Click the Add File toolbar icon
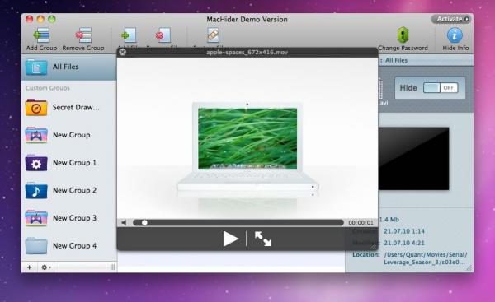The image size is (495, 302). (x=130, y=35)
